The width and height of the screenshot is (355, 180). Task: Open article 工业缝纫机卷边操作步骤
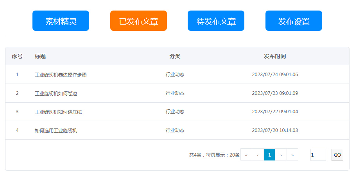pos(61,75)
